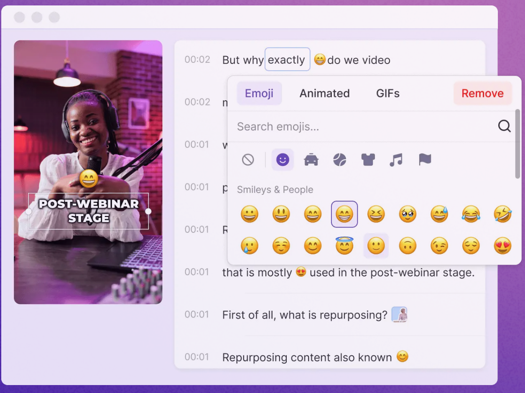
Task: Click the search magnifier icon
Action: (504, 126)
